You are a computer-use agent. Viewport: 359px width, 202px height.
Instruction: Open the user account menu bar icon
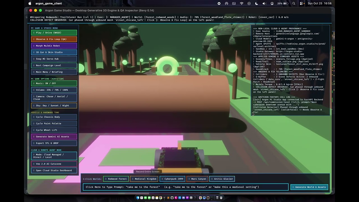click(x=272, y=3)
